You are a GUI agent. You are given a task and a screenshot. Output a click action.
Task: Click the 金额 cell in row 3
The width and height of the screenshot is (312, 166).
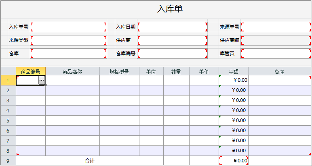tap(234, 101)
